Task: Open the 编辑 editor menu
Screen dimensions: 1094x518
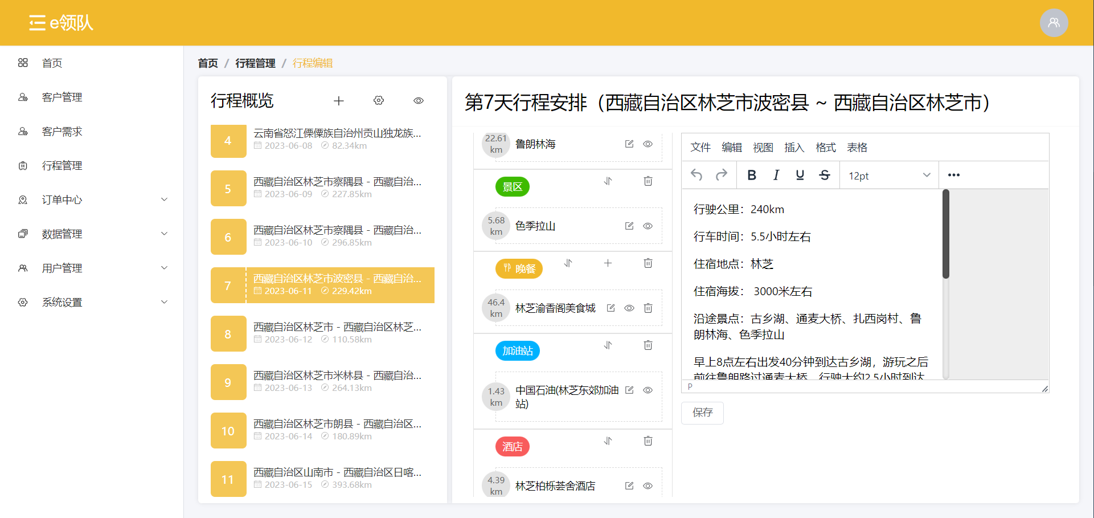Action: click(x=732, y=148)
